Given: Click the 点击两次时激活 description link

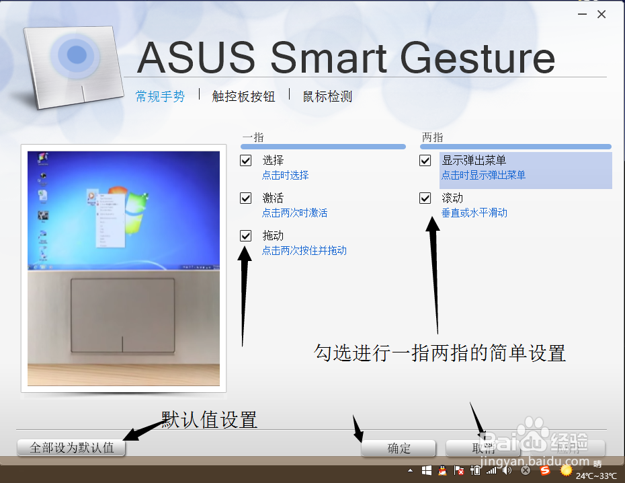Looking at the screenshot, I should pos(294,213).
